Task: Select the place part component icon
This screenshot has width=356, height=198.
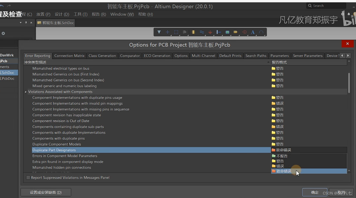Action: point(193,32)
